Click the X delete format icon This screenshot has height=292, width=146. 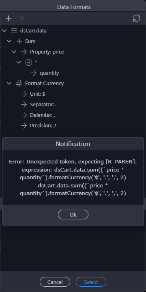tap(22, 18)
